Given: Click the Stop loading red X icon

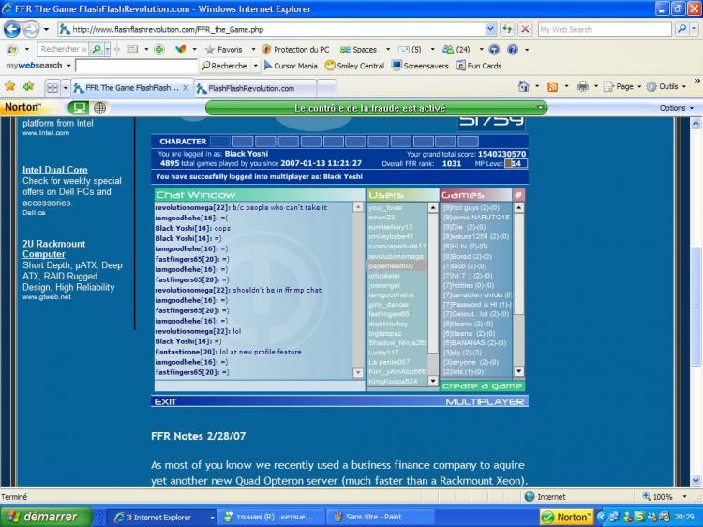Looking at the screenshot, I should [525, 29].
